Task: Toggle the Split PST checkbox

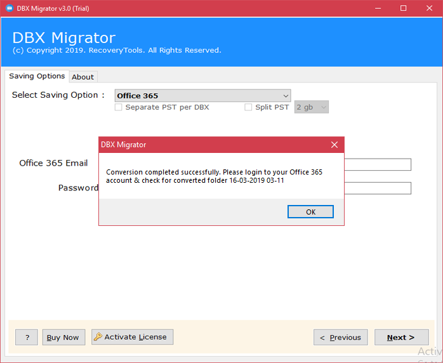Action: point(248,107)
